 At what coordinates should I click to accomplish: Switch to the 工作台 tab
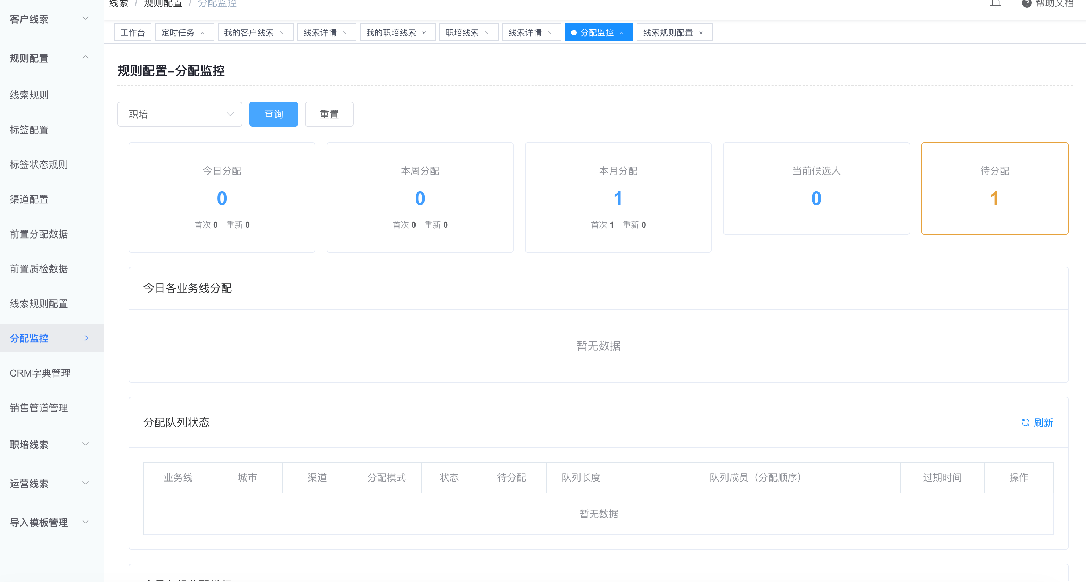tap(132, 32)
